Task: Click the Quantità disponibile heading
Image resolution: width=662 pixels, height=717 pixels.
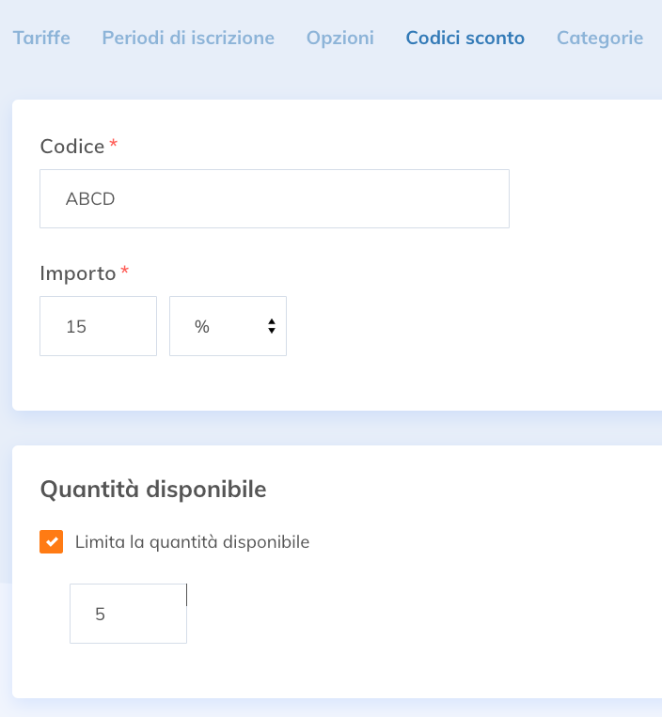Action: point(153,490)
